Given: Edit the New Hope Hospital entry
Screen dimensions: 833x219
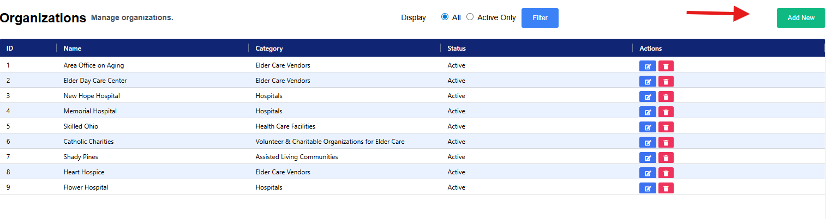Looking at the screenshot, I should pyautogui.click(x=648, y=97).
